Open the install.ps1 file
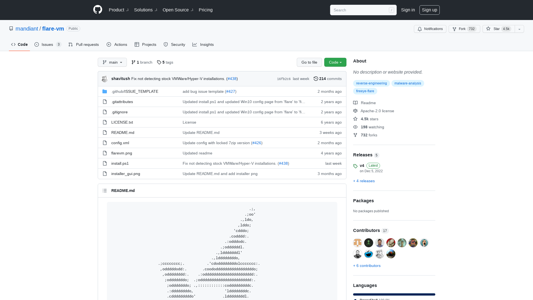The height and width of the screenshot is (300, 533). pyautogui.click(x=120, y=163)
